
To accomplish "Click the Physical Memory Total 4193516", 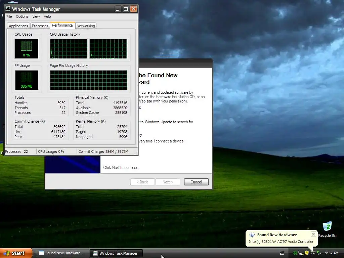I will tap(120, 103).
